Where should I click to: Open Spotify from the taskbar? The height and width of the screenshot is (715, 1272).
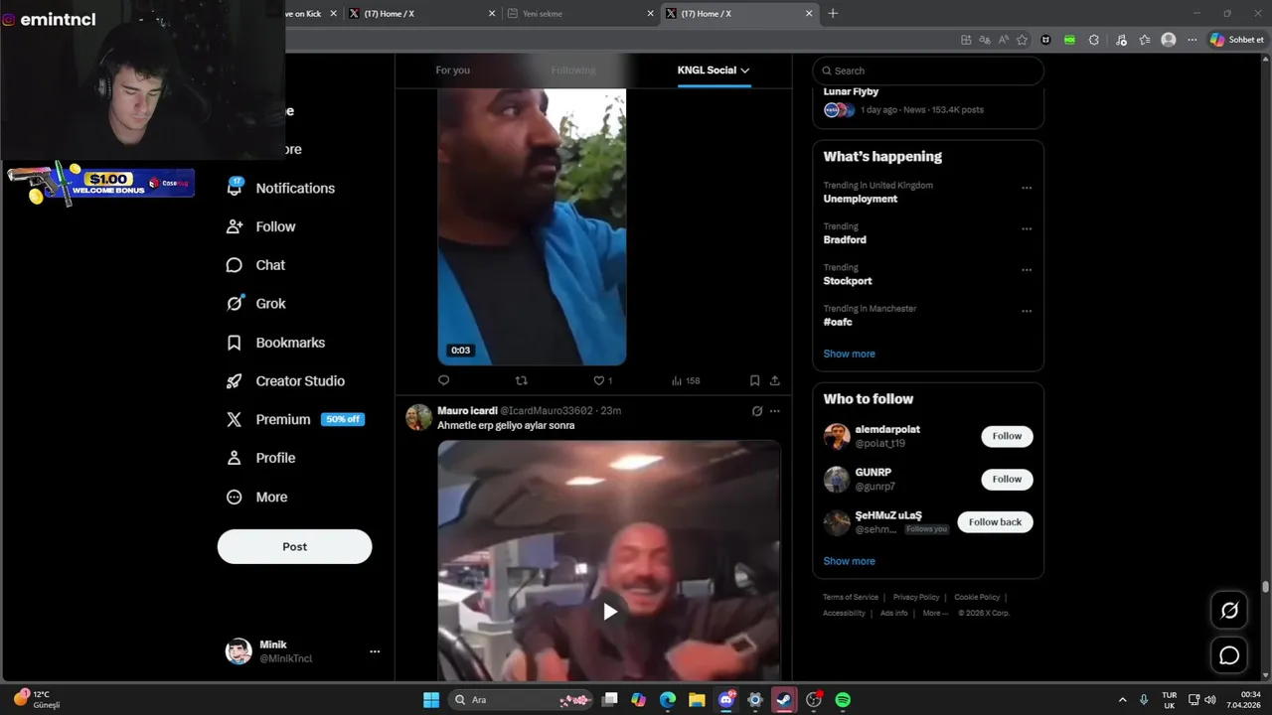tap(843, 700)
